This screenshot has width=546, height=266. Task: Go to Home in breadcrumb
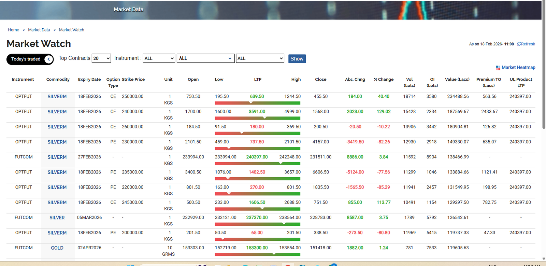14,30
